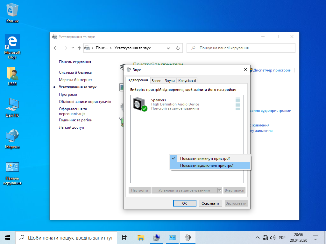Image resolution: width=326 pixels, height=244 pixels.
Task: Select the Мережа desktop icon
Action: 12,139
